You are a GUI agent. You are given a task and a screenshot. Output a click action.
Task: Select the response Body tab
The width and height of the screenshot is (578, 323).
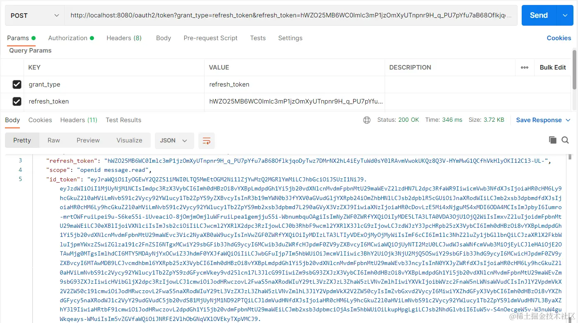(x=12, y=120)
